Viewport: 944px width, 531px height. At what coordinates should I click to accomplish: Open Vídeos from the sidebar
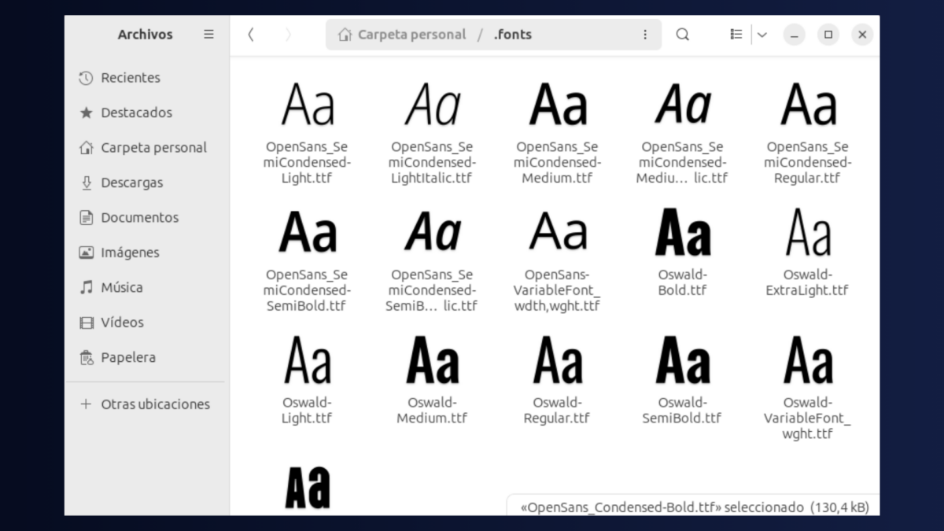point(121,323)
